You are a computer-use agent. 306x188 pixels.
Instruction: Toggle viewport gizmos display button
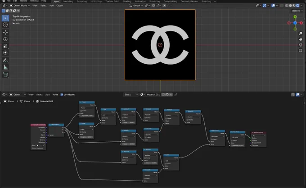point(265,6)
